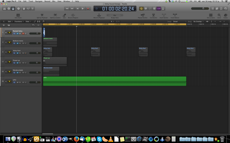
Task: Open the Editors scissors icon
Action: click(x=33, y=9)
